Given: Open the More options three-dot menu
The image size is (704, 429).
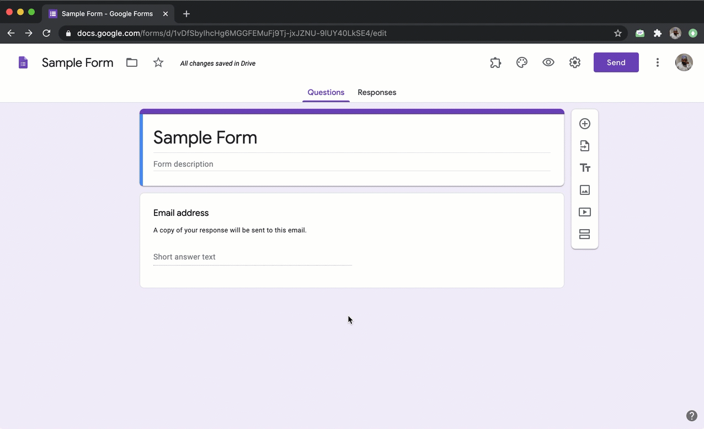Looking at the screenshot, I should click(x=657, y=63).
